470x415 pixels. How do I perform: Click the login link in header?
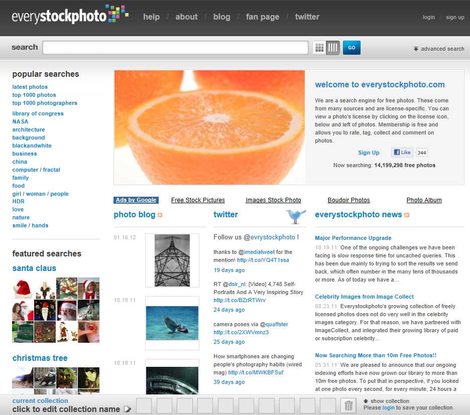pos(429,18)
